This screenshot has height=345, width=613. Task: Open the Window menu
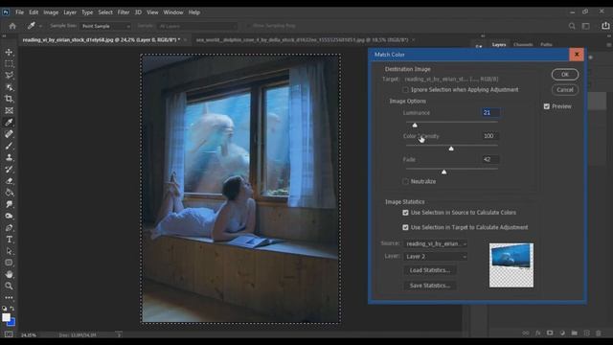pos(173,12)
